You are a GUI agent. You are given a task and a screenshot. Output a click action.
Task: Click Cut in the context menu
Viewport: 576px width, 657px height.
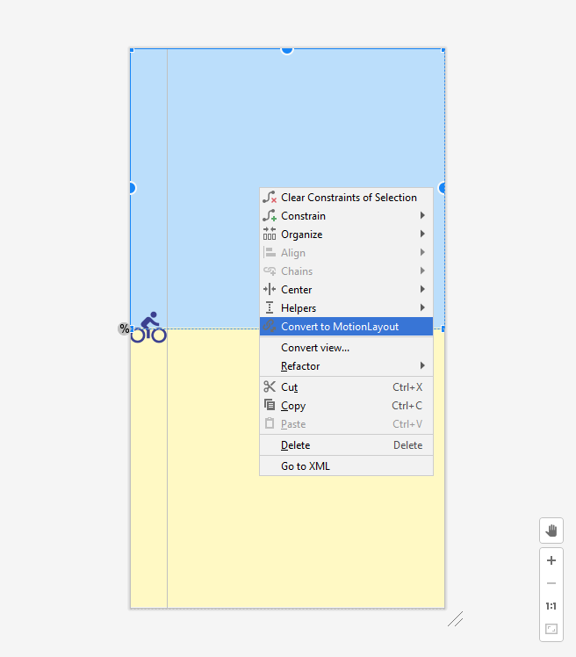(290, 387)
